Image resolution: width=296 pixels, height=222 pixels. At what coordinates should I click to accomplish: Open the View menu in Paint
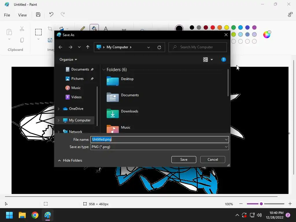tap(23, 15)
